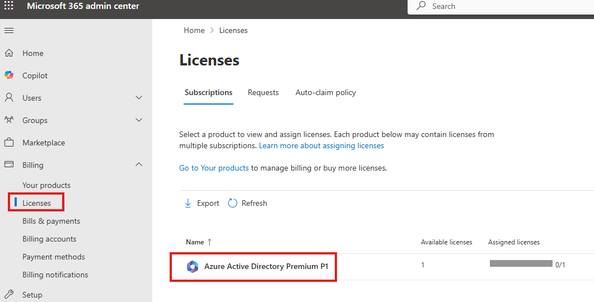The width and height of the screenshot is (594, 302).
Task: Click the search magnifier icon
Action: click(x=421, y=6)
